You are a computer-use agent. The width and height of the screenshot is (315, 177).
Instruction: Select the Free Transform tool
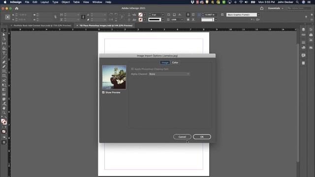pos(4,85)
